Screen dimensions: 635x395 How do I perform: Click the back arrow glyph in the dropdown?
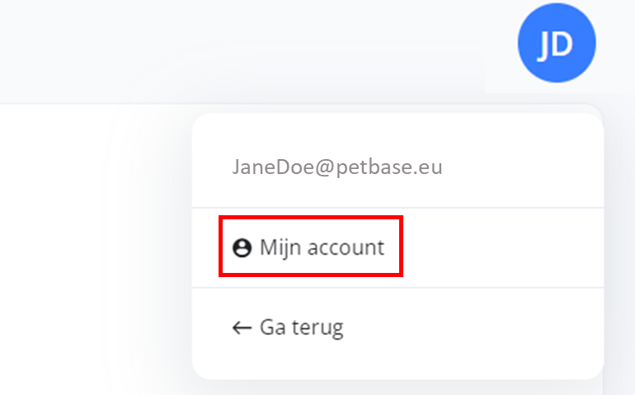pyautogui.click(x=242, y=327)
